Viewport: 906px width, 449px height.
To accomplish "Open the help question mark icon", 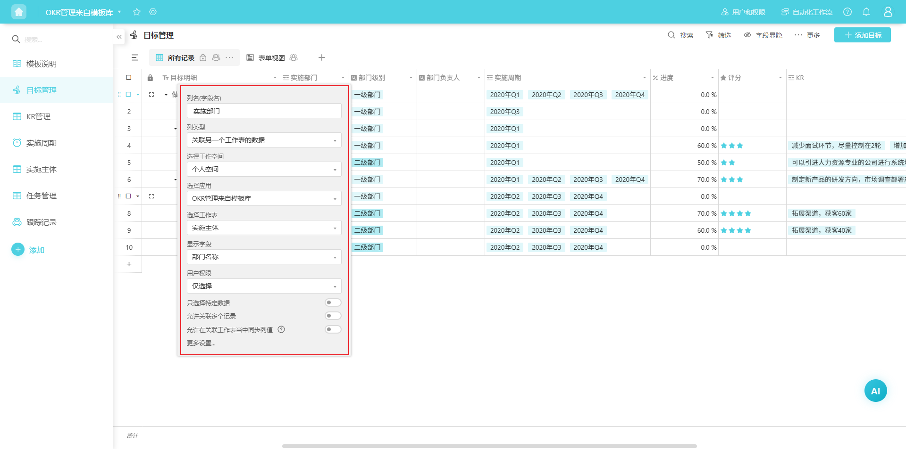I will 847,12.
